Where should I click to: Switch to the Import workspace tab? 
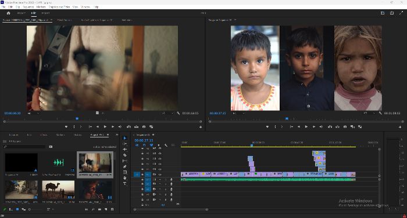(22, 13)
